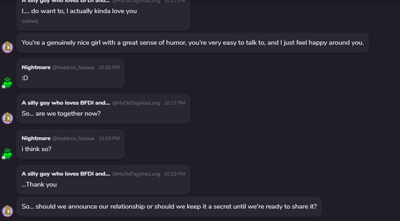Click the avatar beside the "genuinely nice girl" message
Image resolution: width=400 pixels, height=221 pixels.
[x=7, y=47]
